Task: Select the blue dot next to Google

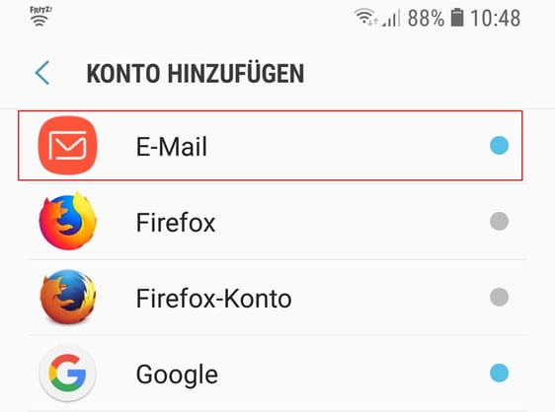Action: point(499,374)
